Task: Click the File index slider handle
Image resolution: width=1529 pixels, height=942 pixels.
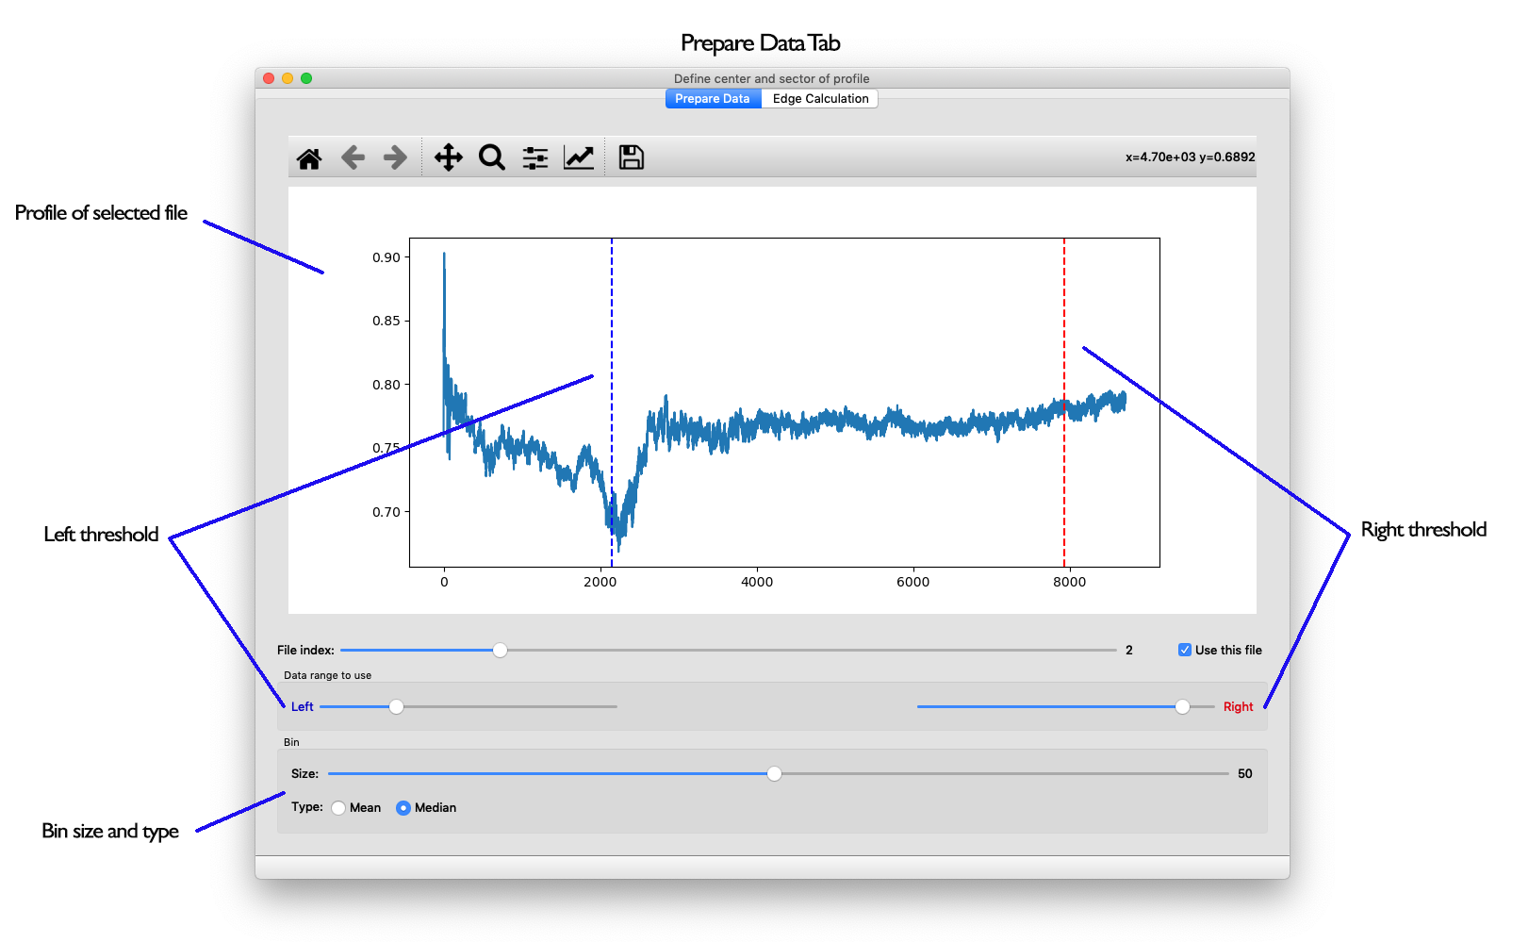Action: pyautogui.click(x=501, y=650)
